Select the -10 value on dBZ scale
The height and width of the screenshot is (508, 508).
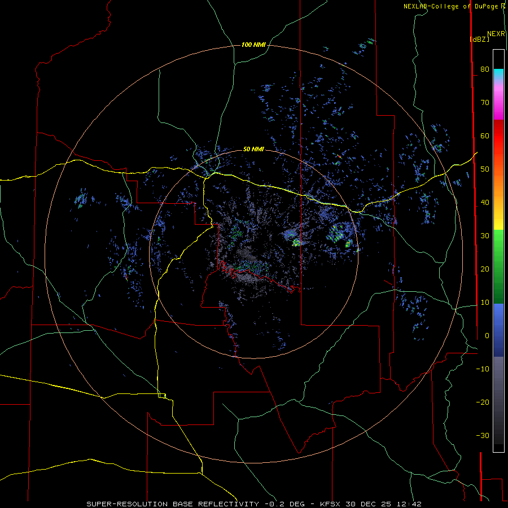483,369
